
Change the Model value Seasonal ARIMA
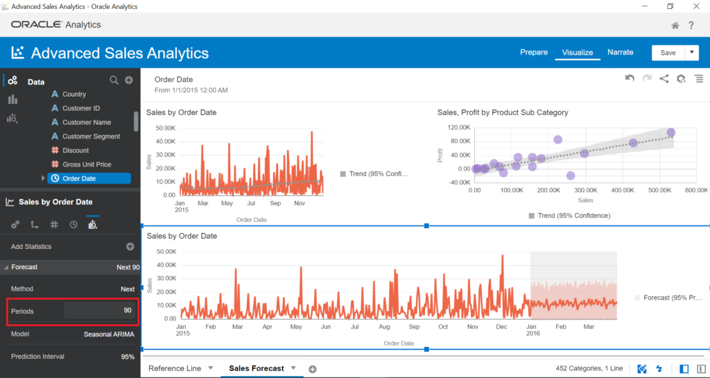(109, 334)
